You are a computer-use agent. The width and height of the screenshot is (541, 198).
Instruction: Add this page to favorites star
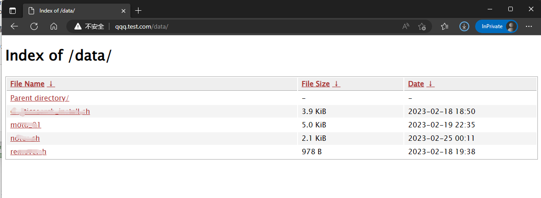[x=422, y=26]
